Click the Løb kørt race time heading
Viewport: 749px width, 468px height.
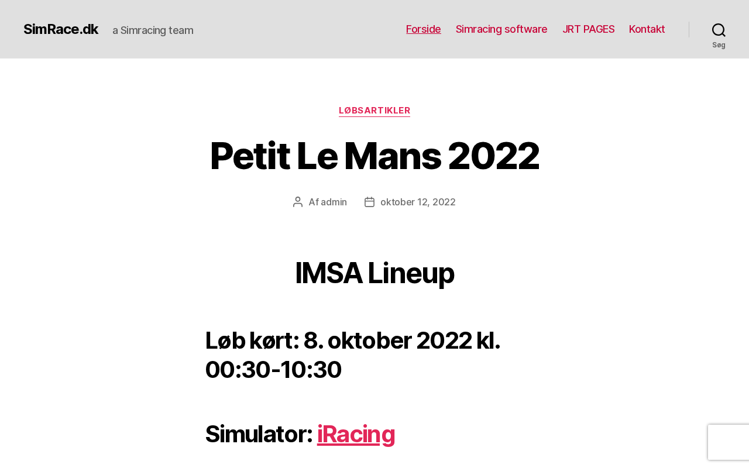click(352, 355)
